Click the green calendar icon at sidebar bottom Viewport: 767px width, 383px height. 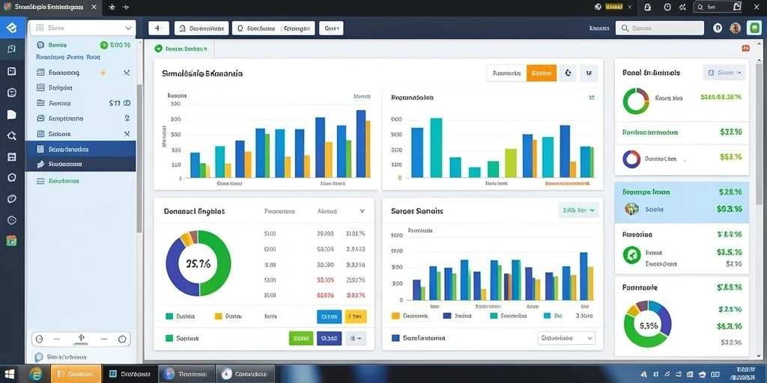[12, 240]
